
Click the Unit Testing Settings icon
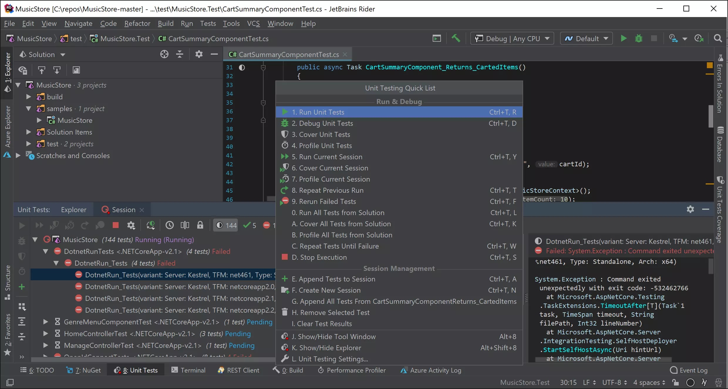click(x=284, y=359)
